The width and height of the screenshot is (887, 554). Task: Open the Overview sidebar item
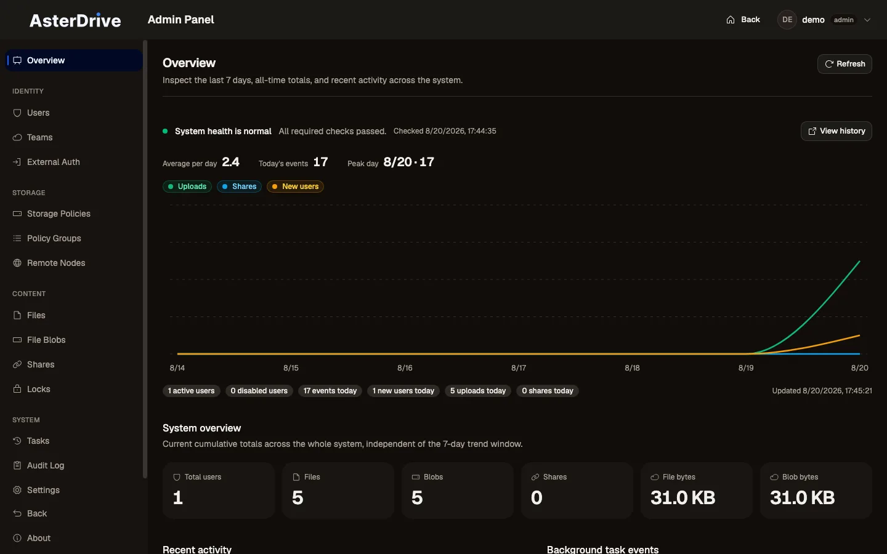click(74, 60)
